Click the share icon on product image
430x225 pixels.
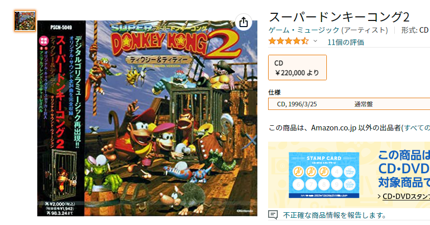244,22
